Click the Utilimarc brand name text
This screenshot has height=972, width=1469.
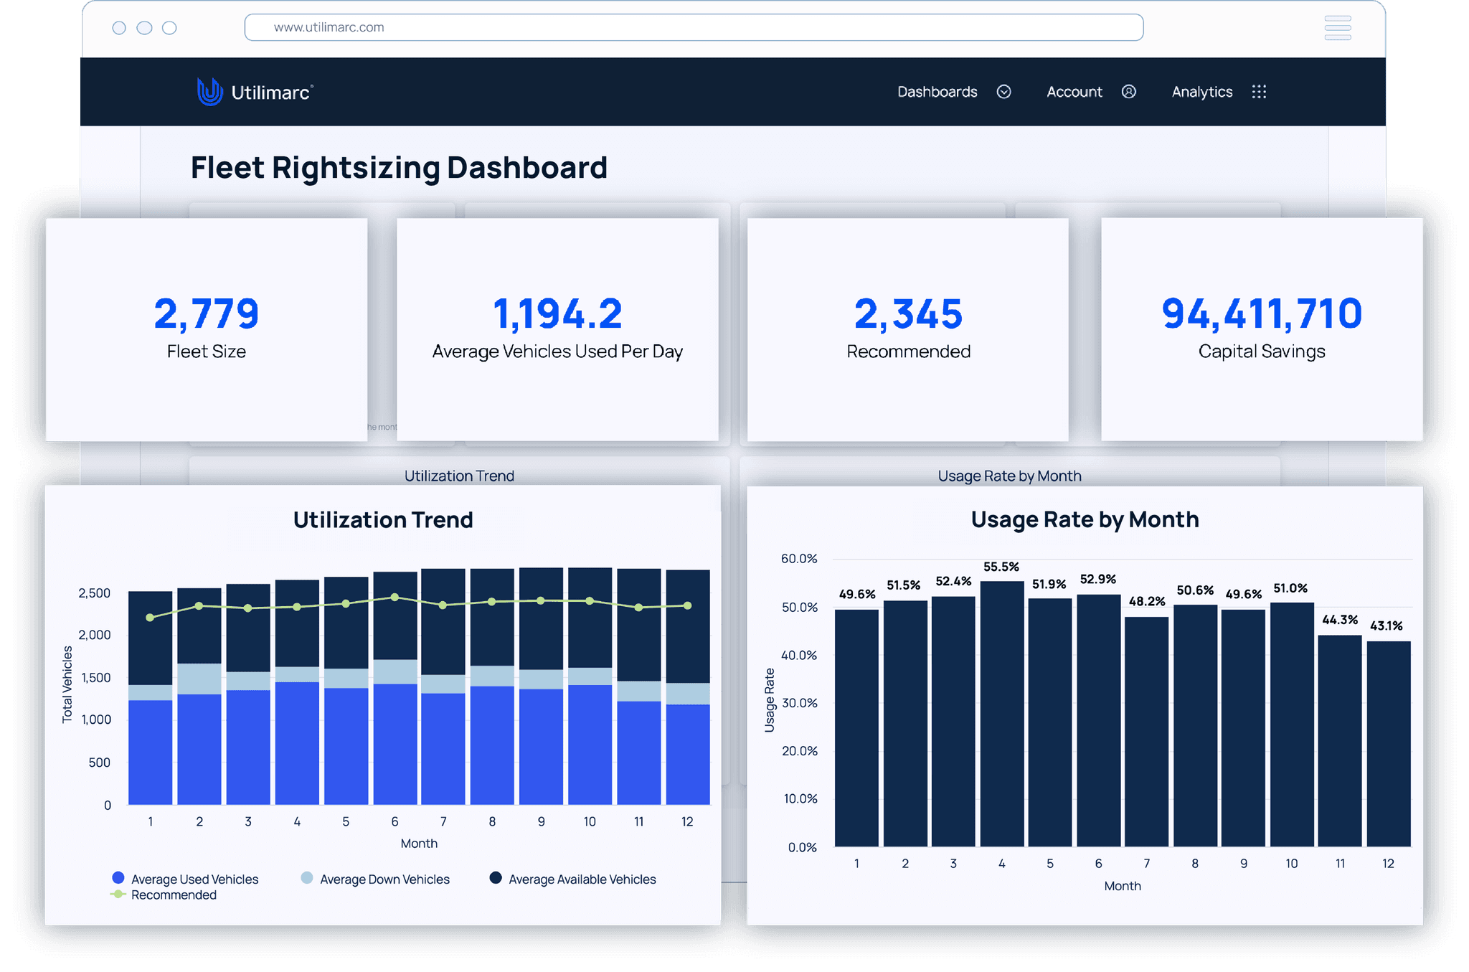[270, 93]
